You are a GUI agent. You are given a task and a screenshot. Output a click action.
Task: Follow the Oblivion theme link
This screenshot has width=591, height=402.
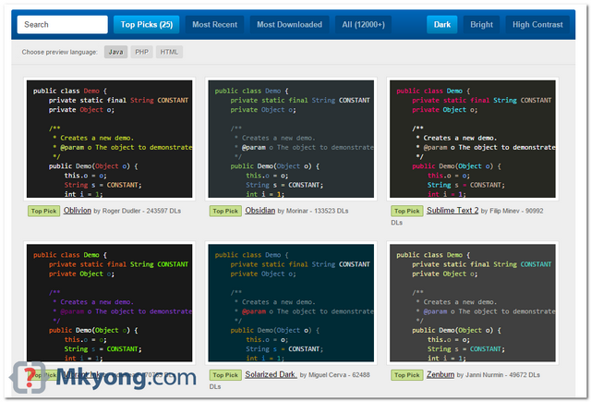[x=78, y=211]
